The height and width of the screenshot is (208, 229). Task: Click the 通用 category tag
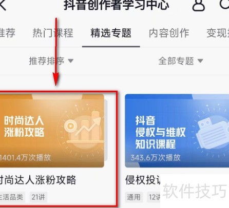pyautogui.click(x=133, y=197)
